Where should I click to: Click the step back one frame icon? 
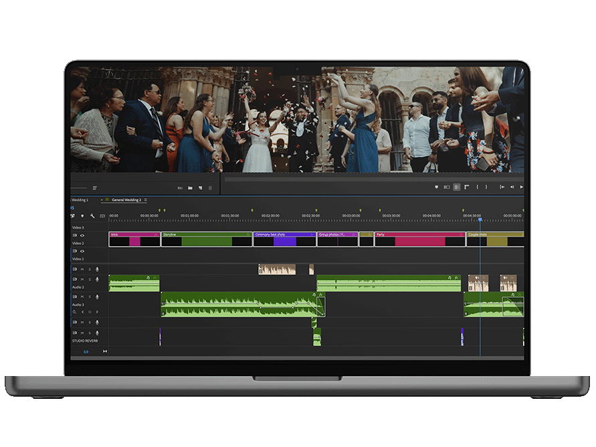coord(512,187)
